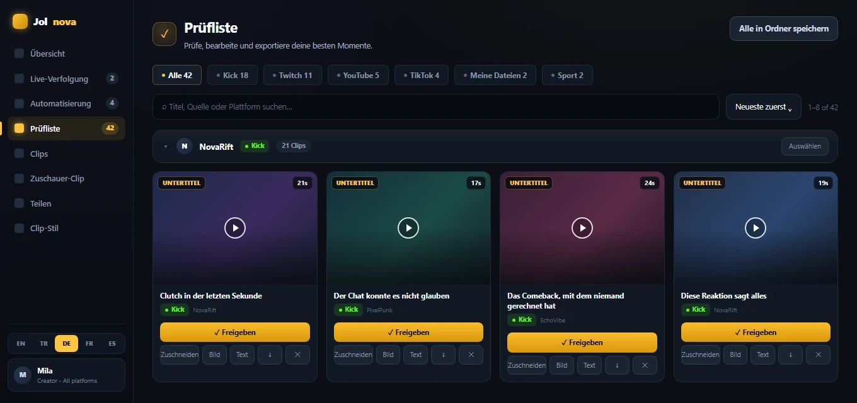This screenshot has width=857, height=403.
Task: Freigeben the Das Comeback clip
Action: [x=582, y=343]
